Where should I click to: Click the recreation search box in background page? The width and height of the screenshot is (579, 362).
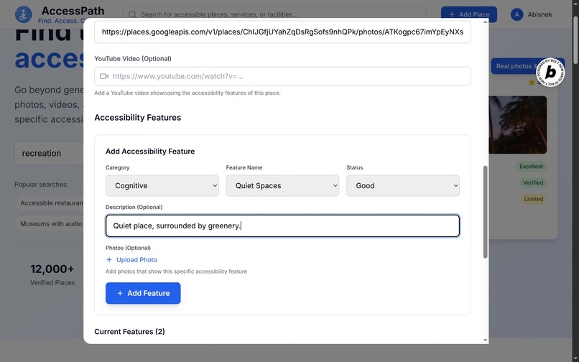[49, 153]
